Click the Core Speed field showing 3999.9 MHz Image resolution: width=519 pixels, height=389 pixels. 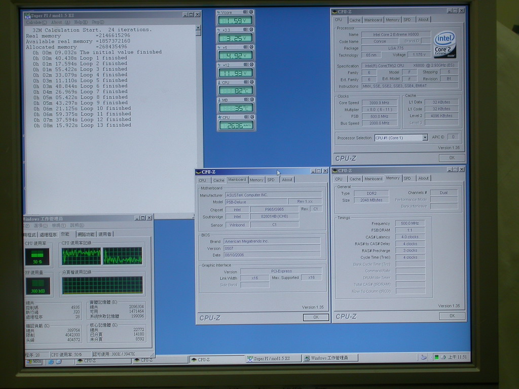pos(379,103)
